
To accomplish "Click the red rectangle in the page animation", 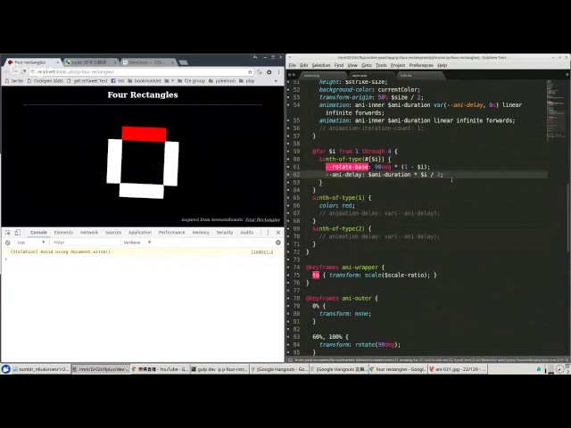I will pos(145,134).
